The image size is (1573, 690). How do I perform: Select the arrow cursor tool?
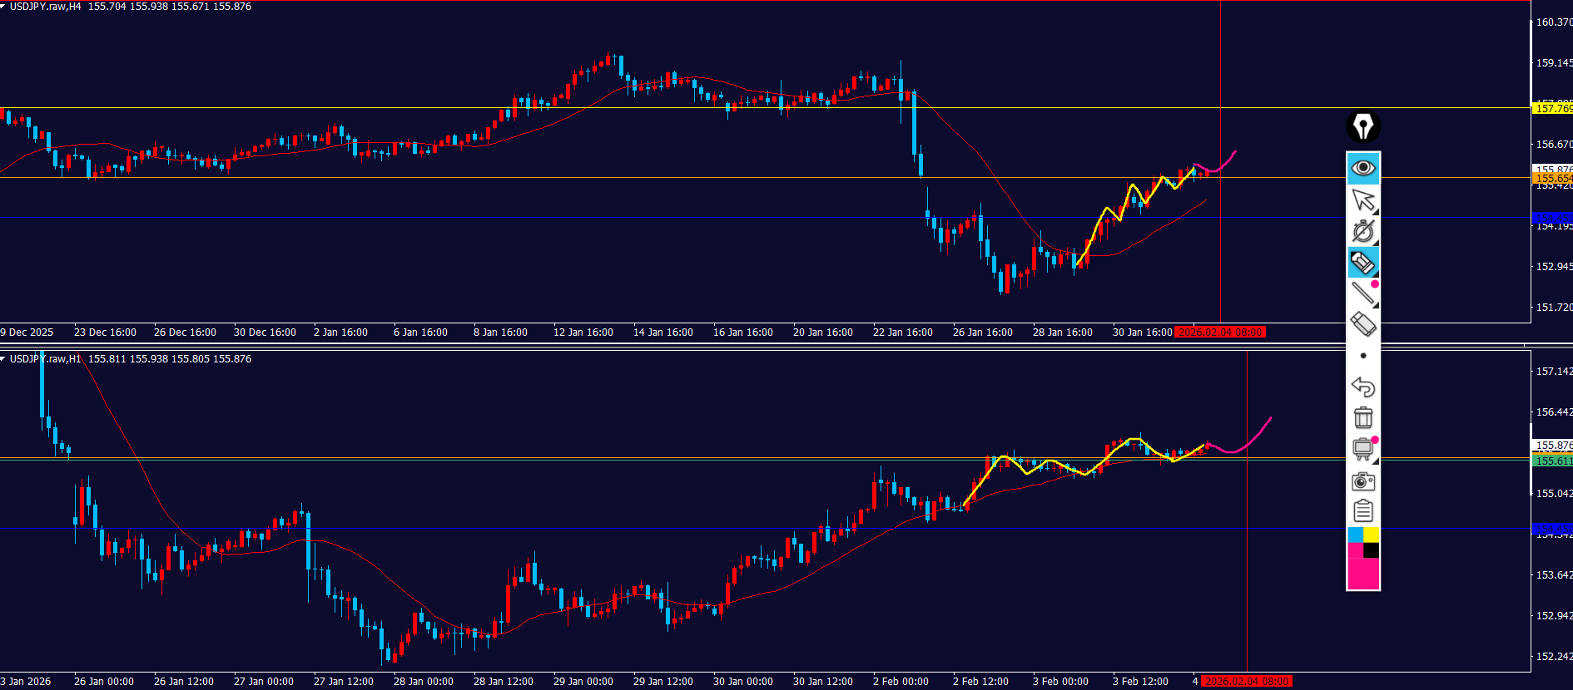click(x=1362, y=200)
